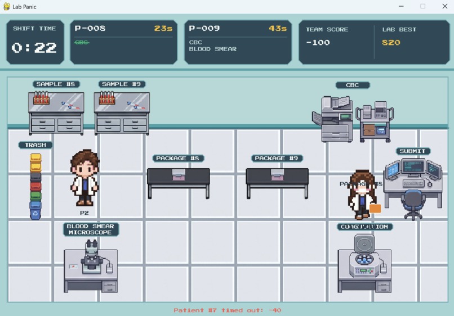
Task: Open the trash bin stack
Action: coord(35,186)
